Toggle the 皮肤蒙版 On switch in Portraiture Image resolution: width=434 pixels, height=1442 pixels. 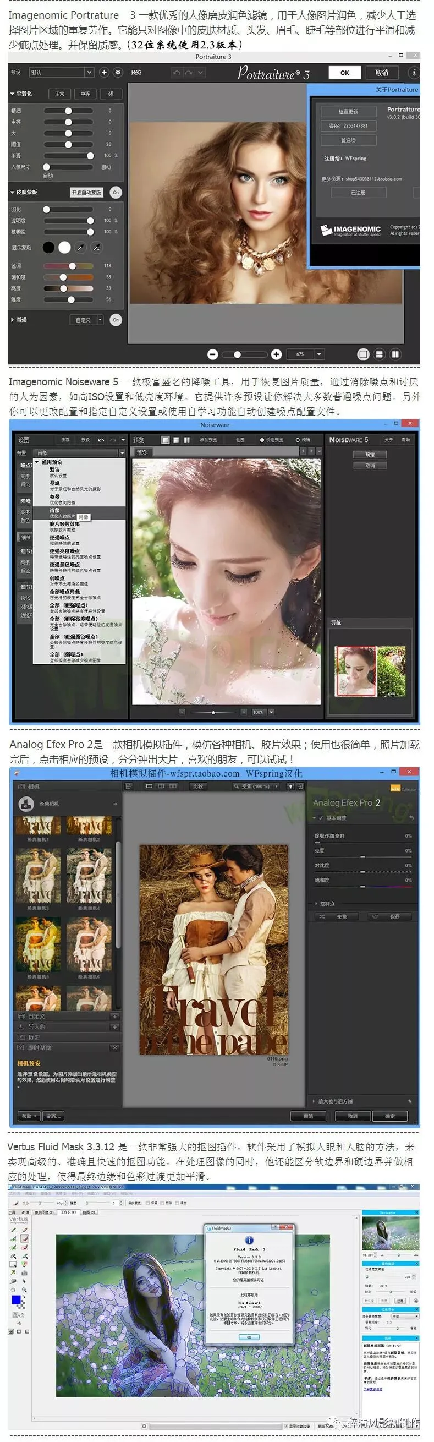coord(116,192)
